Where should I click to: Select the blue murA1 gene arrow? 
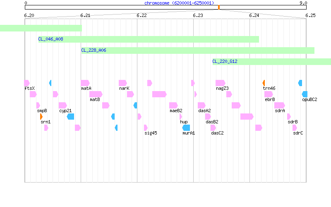click(x=186, y=128)
